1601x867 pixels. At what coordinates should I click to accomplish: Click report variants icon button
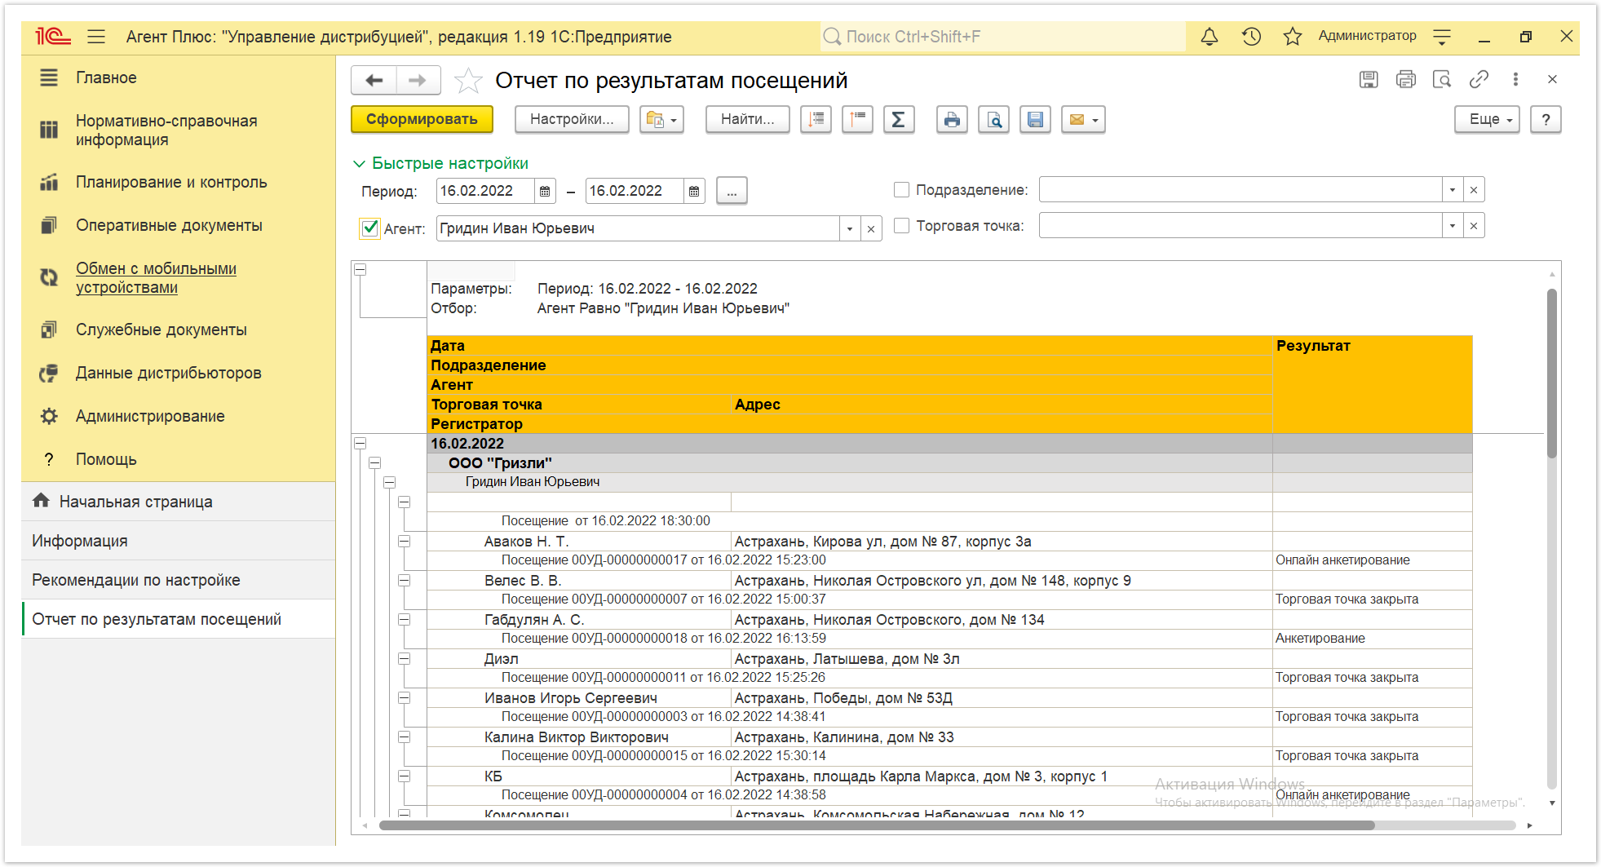(x=661, y=120)
